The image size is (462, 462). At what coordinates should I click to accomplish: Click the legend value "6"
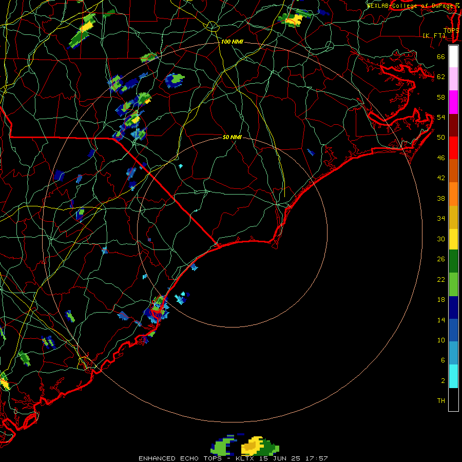click(443, 360)
